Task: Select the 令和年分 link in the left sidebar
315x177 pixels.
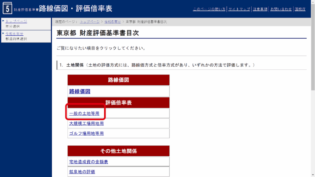Action: pyautogui.click(x=14, y=34)
